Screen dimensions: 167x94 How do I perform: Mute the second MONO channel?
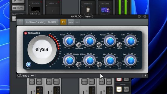[109, 81]
